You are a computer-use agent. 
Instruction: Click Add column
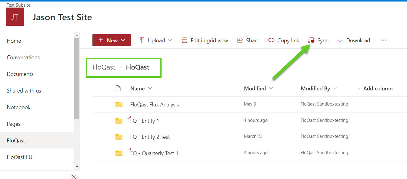tap(378, 89)
